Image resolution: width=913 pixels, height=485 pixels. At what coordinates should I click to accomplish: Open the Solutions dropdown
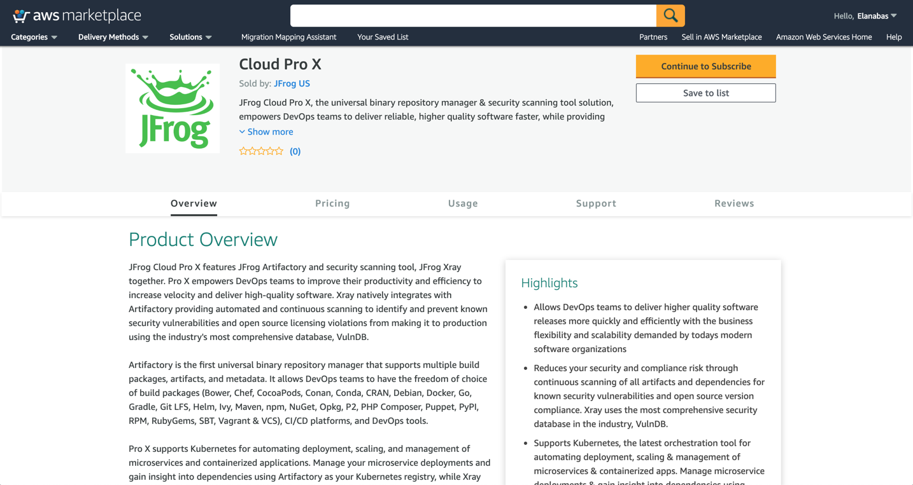pos(186,37)
